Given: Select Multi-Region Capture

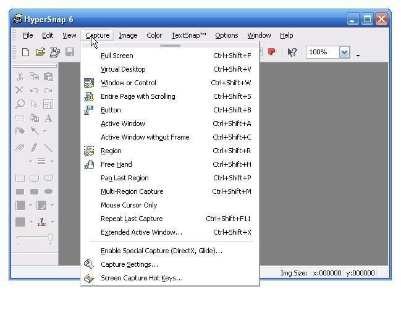Looking at the screenshot, I should [x=170, y=191].
